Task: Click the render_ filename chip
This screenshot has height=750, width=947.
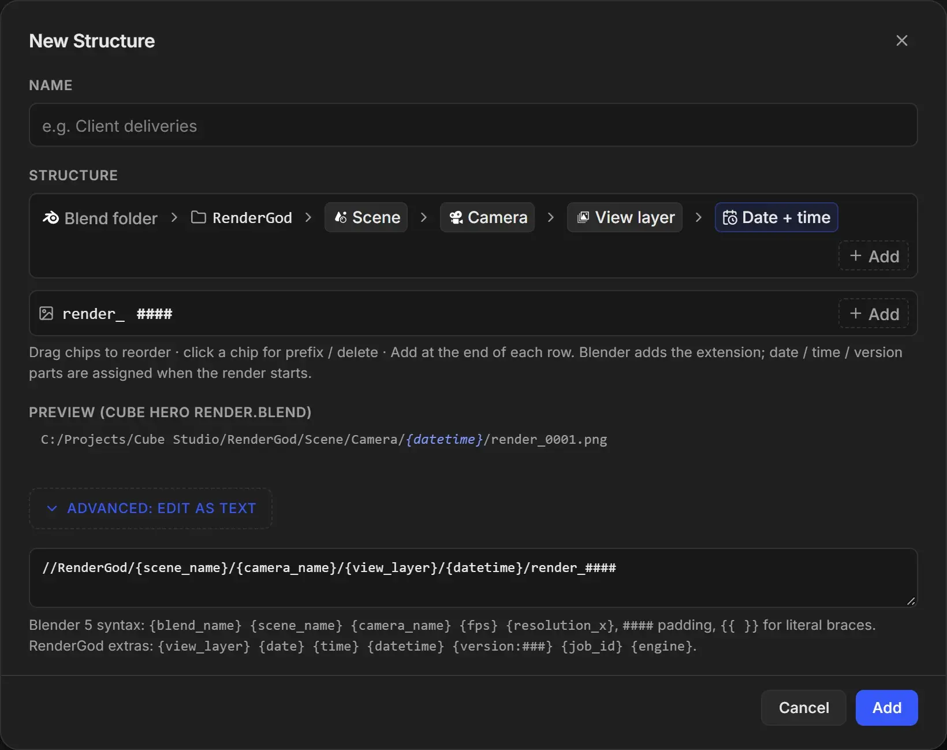Action: pos(93,314)
